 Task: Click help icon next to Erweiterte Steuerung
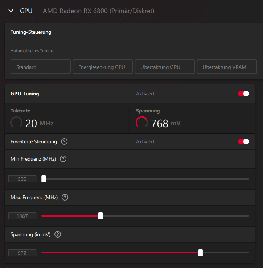(x=64, y=141)
